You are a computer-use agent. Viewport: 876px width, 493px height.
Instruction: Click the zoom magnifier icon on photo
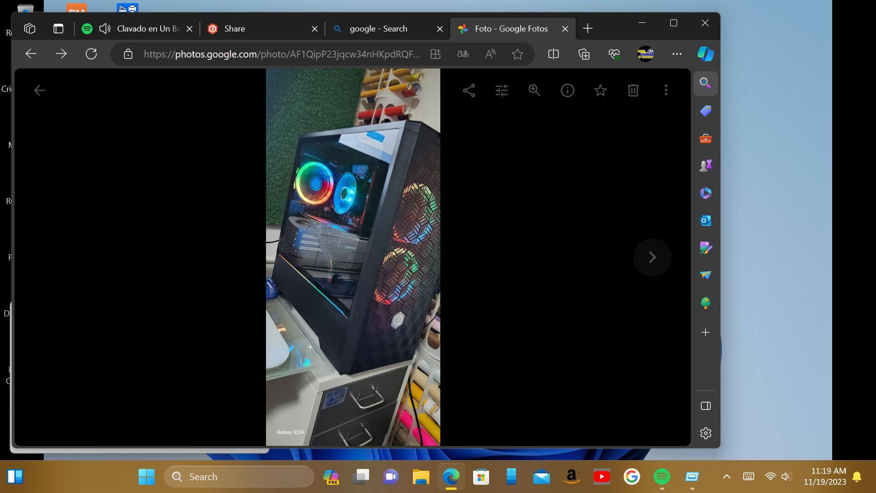click(534, 90)
